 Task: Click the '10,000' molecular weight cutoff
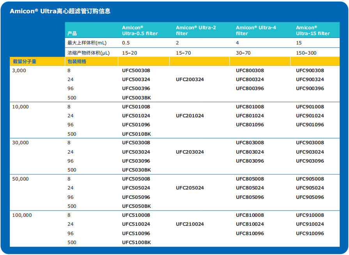(21, 107)
